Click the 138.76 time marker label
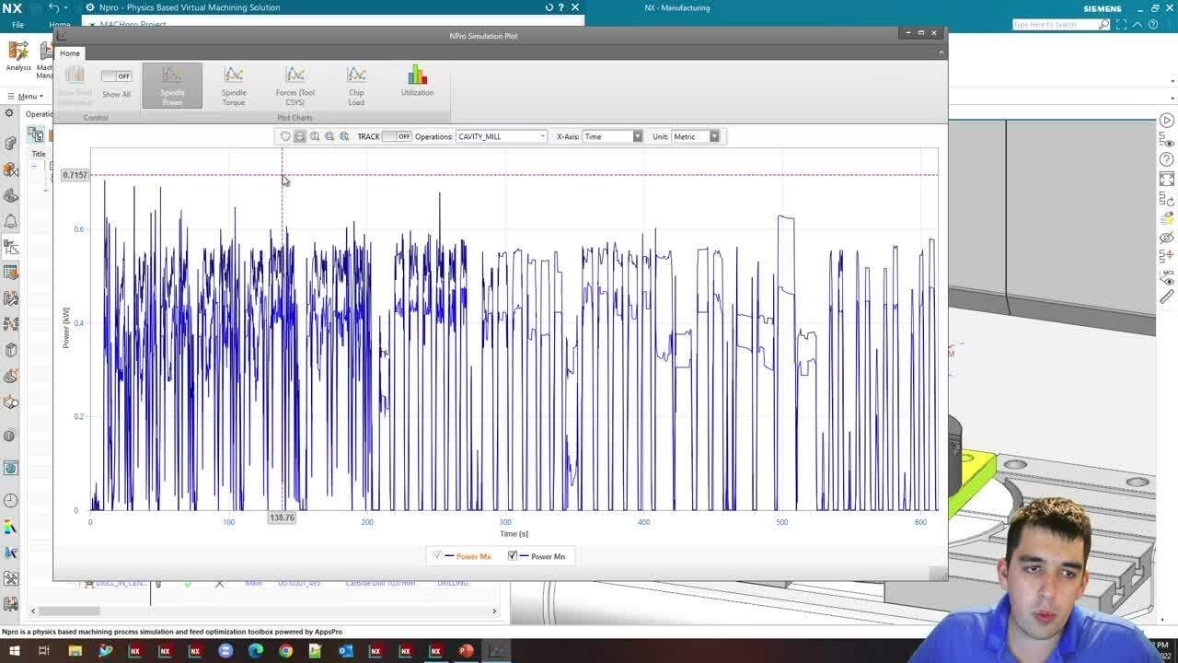Viewport: 1178px width, 663px height. click(282, 518)
